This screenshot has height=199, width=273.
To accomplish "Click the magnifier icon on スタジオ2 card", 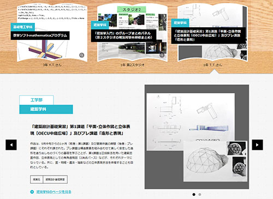I will tap(162, 55).
